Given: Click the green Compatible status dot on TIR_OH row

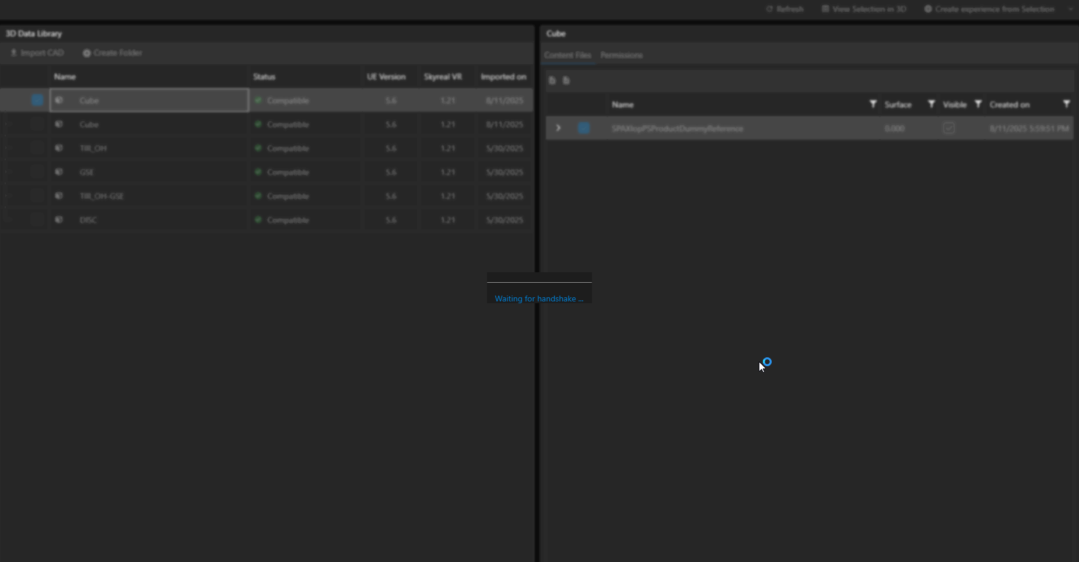Looking at the screenshot, I should point(258,147).
